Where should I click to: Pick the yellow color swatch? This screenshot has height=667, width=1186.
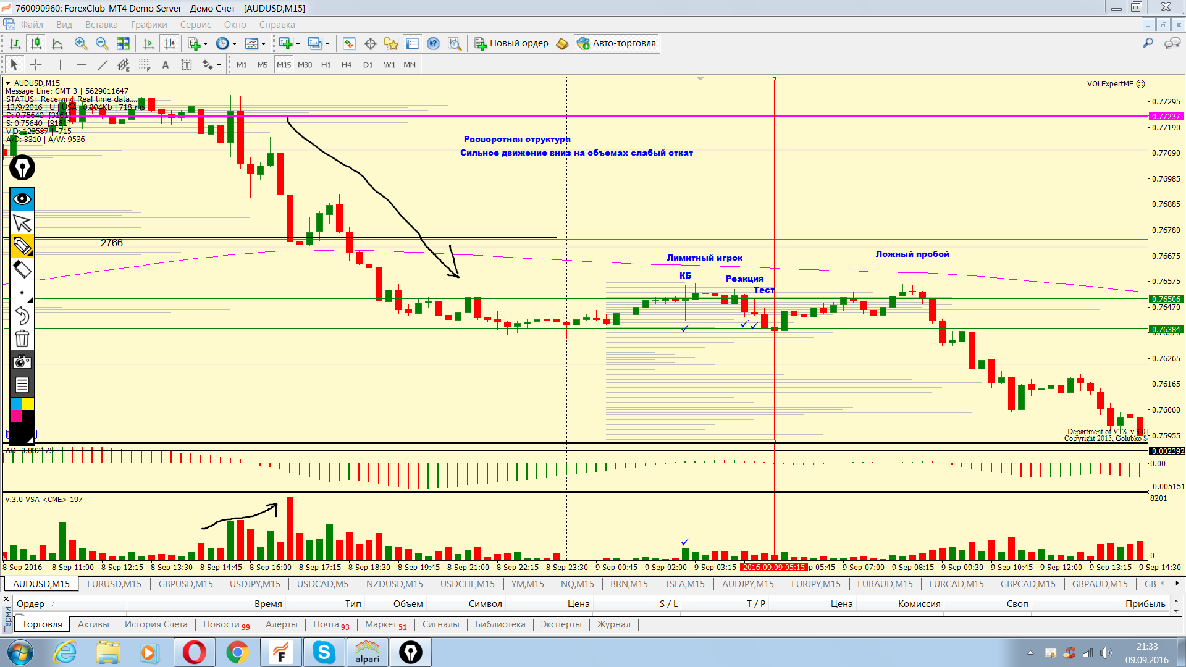[28, 404]
